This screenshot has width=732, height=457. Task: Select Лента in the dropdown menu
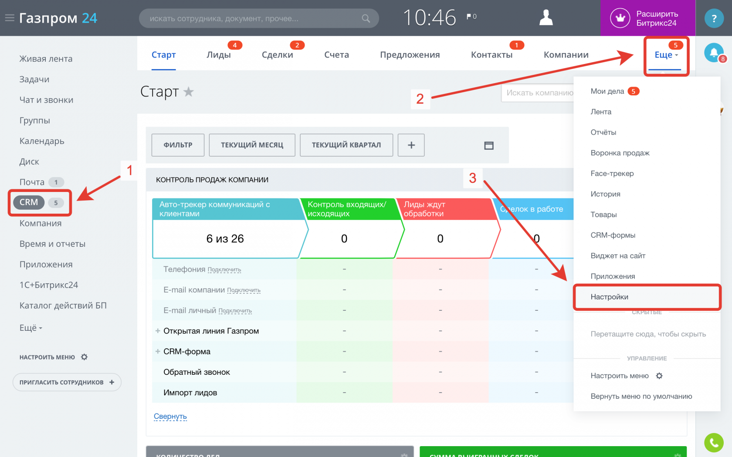[x=601, y=112]
